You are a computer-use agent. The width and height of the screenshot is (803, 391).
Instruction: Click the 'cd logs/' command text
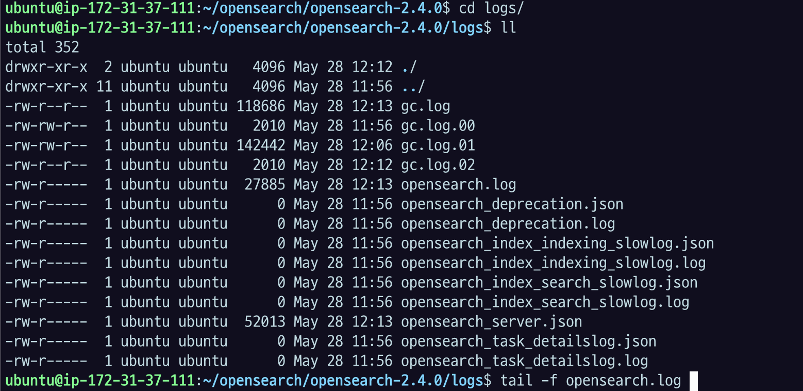(x=491, y=8)
